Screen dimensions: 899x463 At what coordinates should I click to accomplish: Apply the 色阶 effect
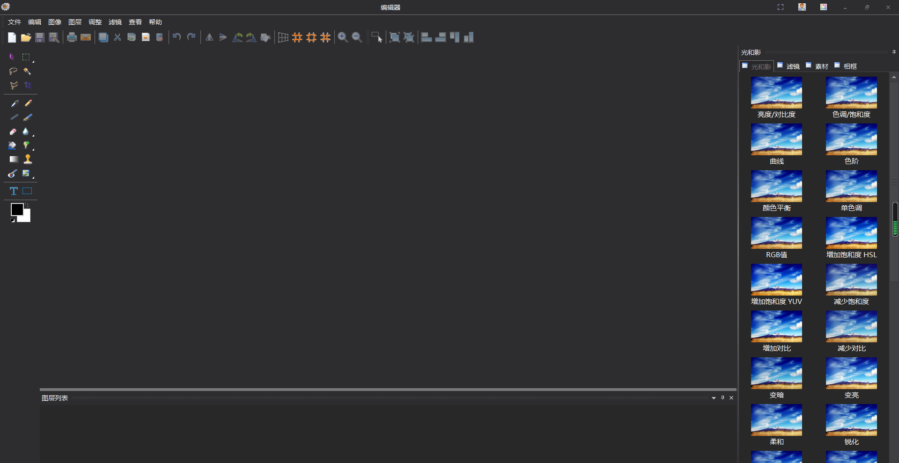(x=851, y=145)
